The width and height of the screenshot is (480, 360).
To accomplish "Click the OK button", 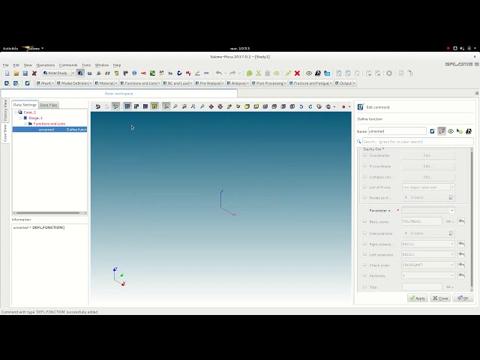I will pos(463,298).
